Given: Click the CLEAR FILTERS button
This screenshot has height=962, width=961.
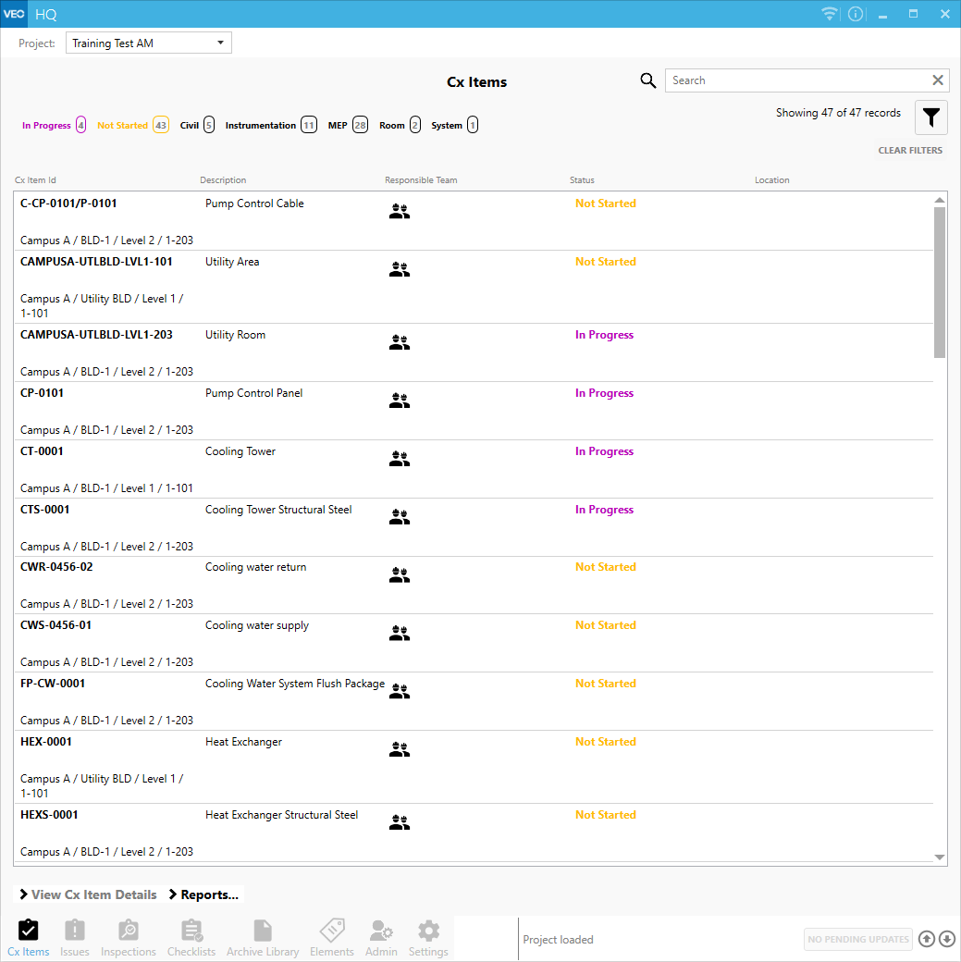Looking at the screenshot, I should [x=910, y=151].
